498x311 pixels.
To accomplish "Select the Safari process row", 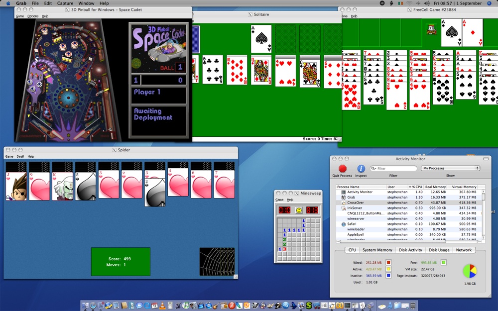I will pos(409,224).
